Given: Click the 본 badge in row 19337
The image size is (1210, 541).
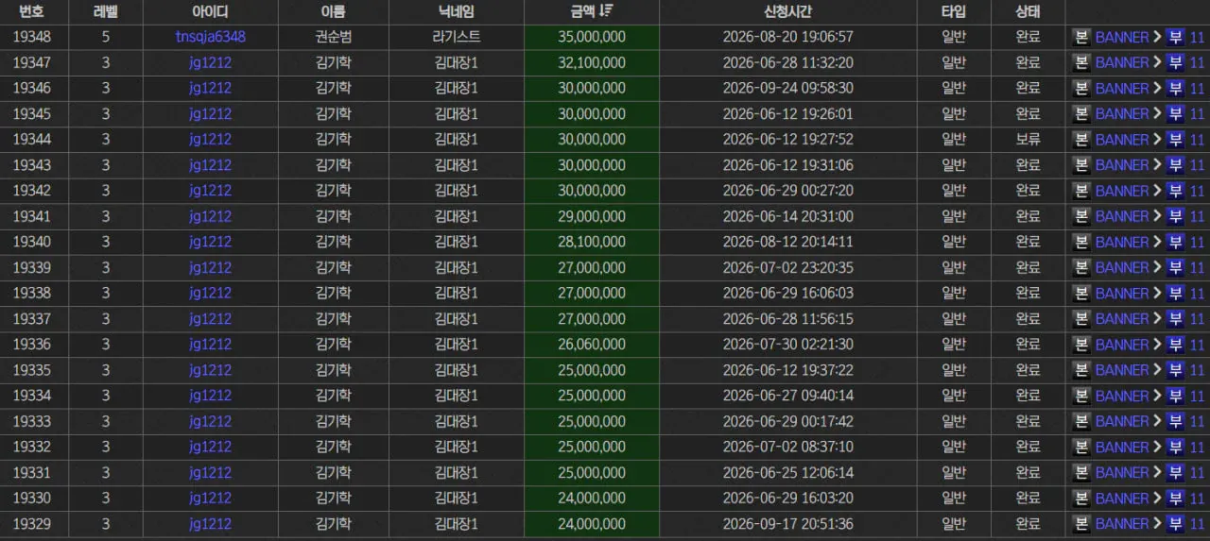Looking at the screenshot, I should pos(1081,318).
